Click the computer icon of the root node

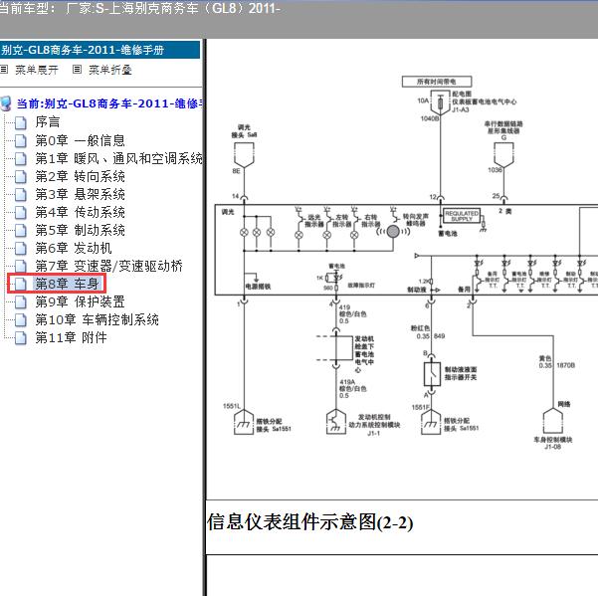point(5,103)
